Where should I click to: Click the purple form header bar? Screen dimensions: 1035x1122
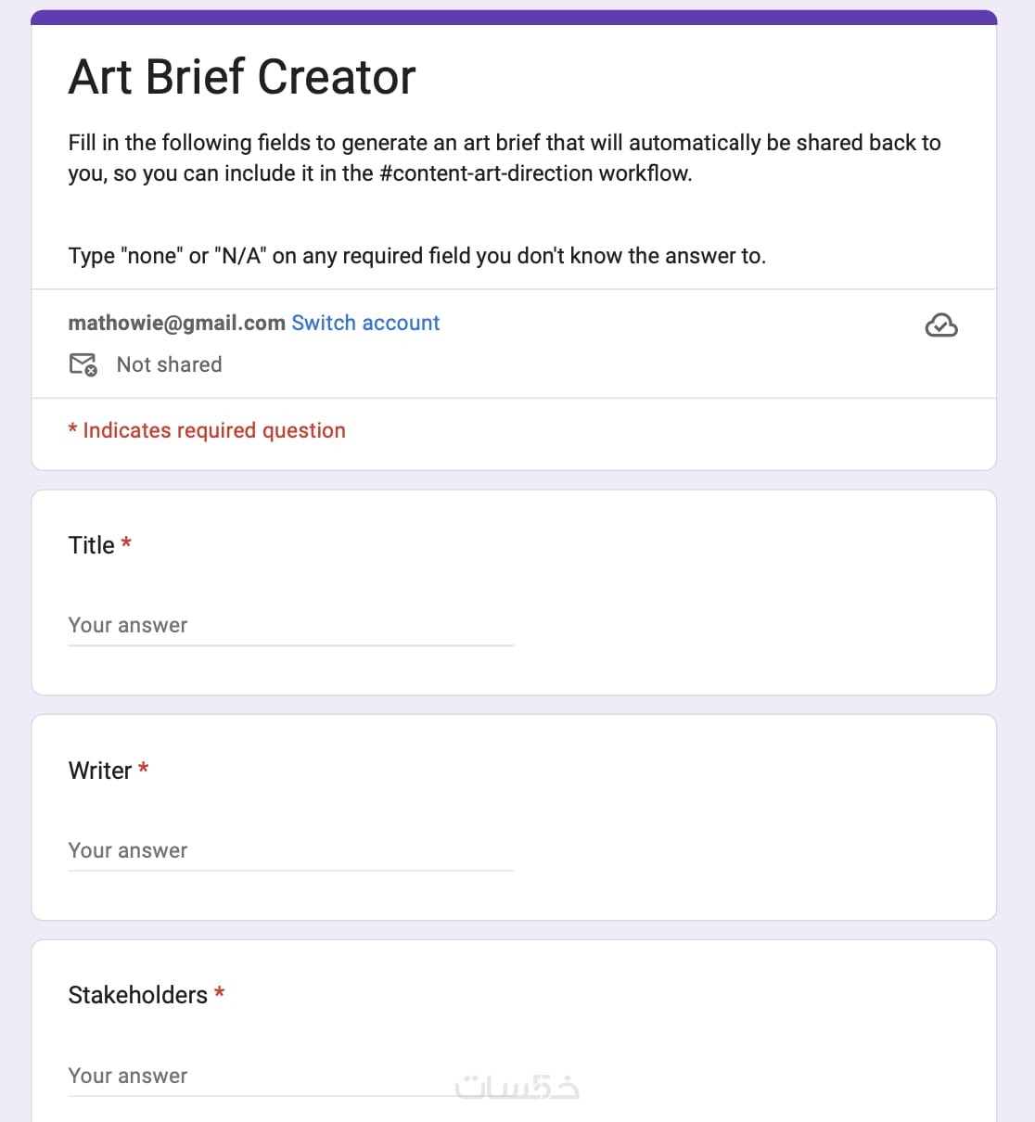point(514,18)
